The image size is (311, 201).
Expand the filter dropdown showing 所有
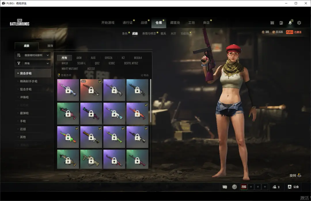click(x=33, y=63)
